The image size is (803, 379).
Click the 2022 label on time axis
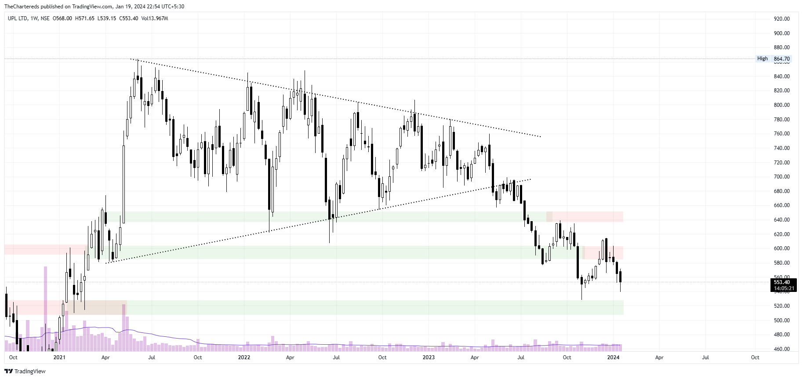[x=244, y=357]
